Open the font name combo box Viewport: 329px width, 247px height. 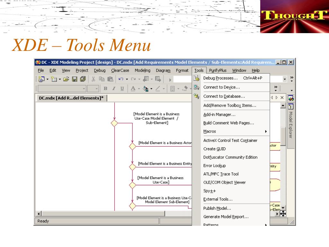tap(62, 89)
